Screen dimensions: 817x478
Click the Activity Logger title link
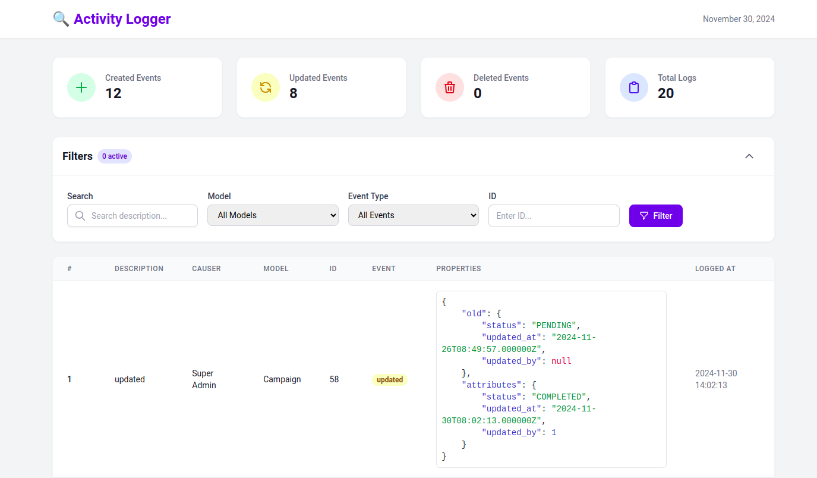tap(122, 19)
